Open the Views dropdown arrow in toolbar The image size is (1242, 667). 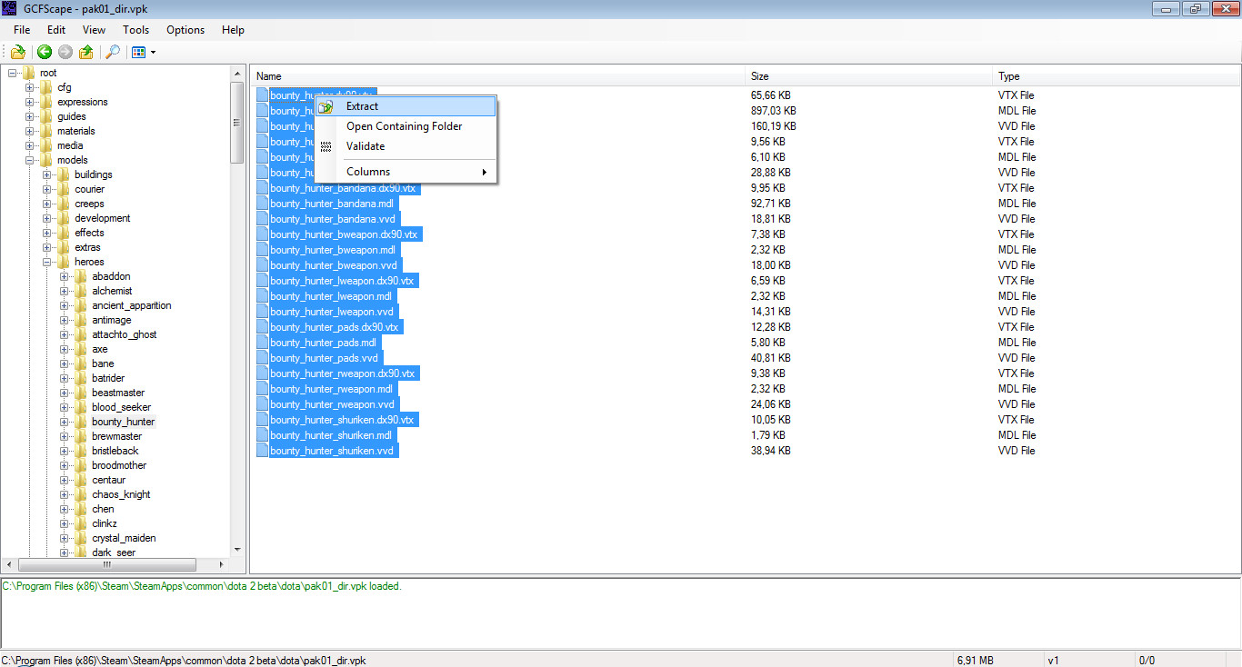pos(153,52)
